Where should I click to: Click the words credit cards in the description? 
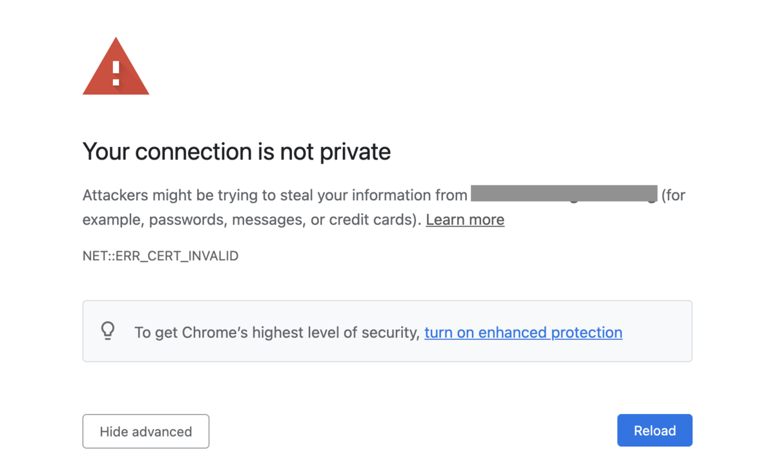pos(371,220)
